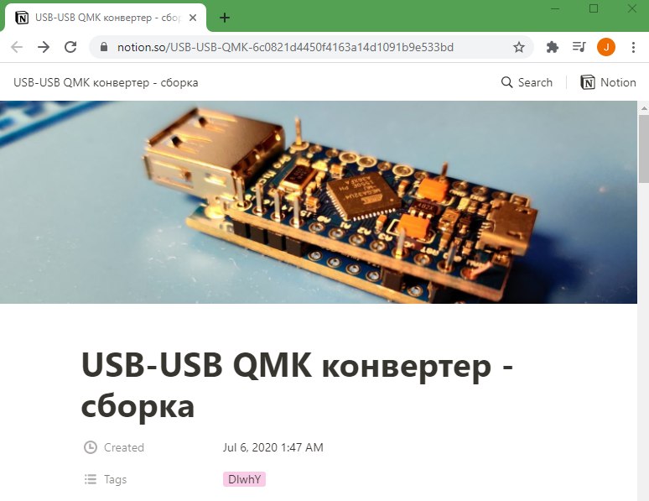The image size is (649, 501).
Task: Click the Notion logo link
Action: pos(608,82)
